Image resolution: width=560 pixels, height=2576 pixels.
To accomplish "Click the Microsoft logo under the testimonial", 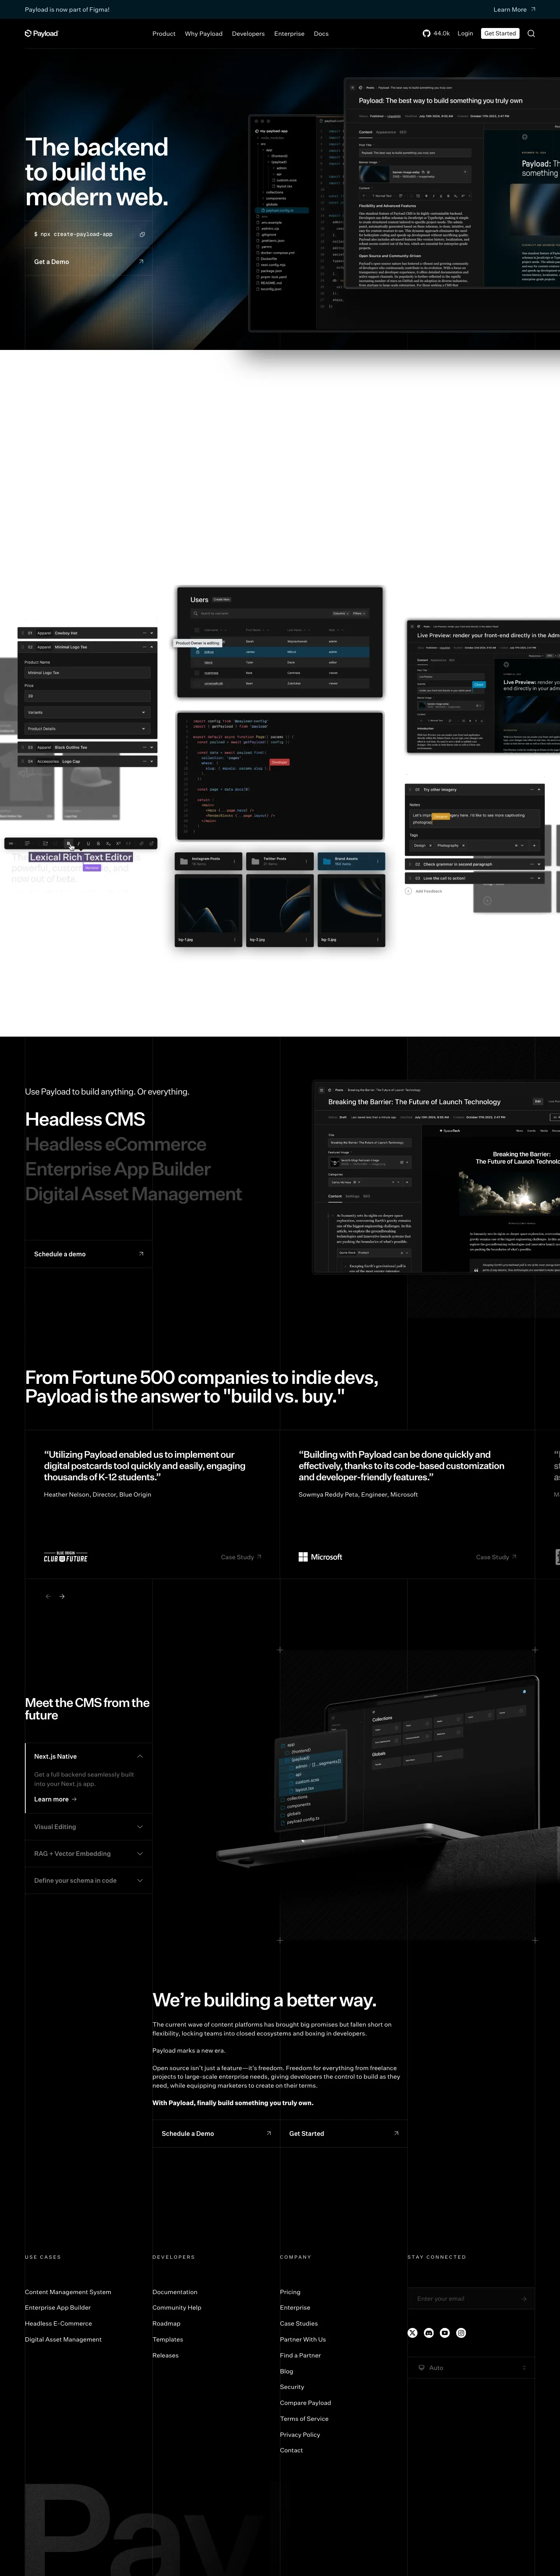I will tap(320, 1557).
